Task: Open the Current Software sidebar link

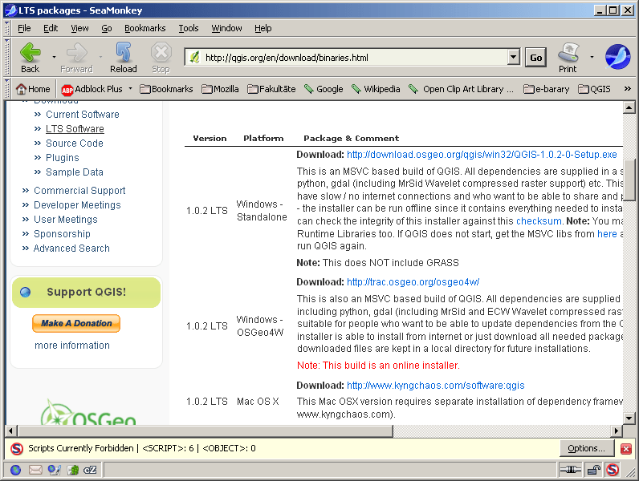Action: [x=83, y=115]
